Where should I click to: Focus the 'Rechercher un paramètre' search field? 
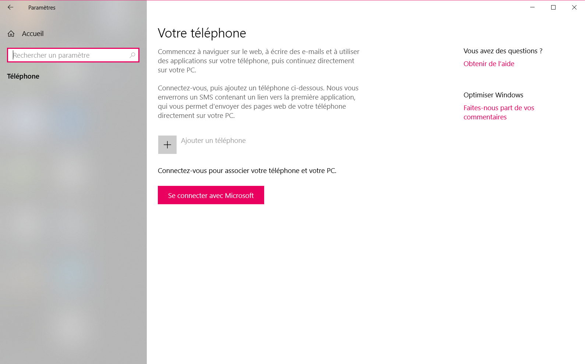[70, 55]
